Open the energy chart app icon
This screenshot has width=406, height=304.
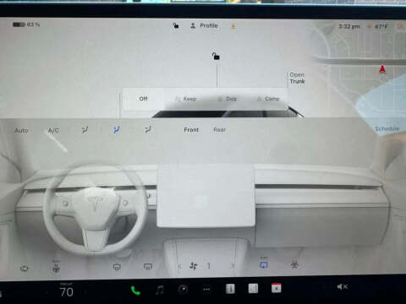pyautogui.click(x=253, y=288)
